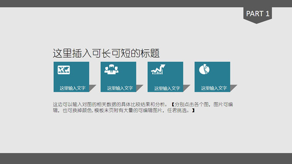The image size is (292, 164).
Task: Select the title 这里插入可长可短的标题
Action: pos(106,53)
